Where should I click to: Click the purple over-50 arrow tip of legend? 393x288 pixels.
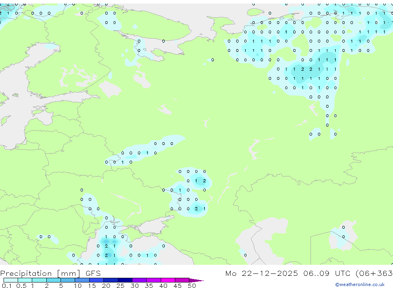(x=196, y=280)
